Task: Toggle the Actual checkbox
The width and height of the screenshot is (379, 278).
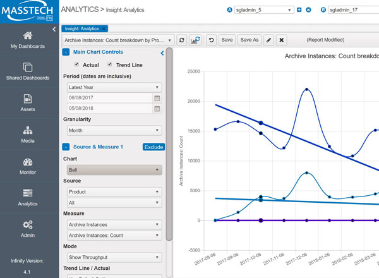Action: (x=76, y=64)
